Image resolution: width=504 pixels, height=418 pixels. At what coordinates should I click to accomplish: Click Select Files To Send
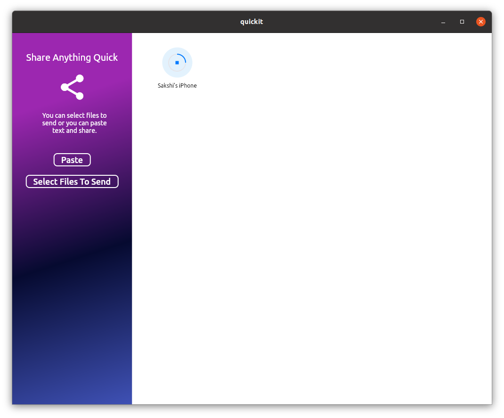coord(72,181)
